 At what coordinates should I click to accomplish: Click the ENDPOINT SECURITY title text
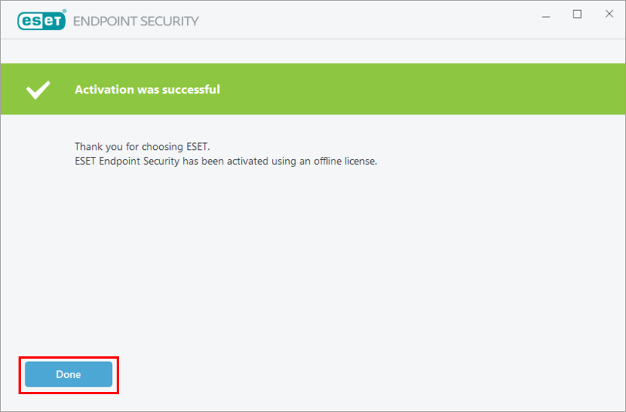pos(135,21)
